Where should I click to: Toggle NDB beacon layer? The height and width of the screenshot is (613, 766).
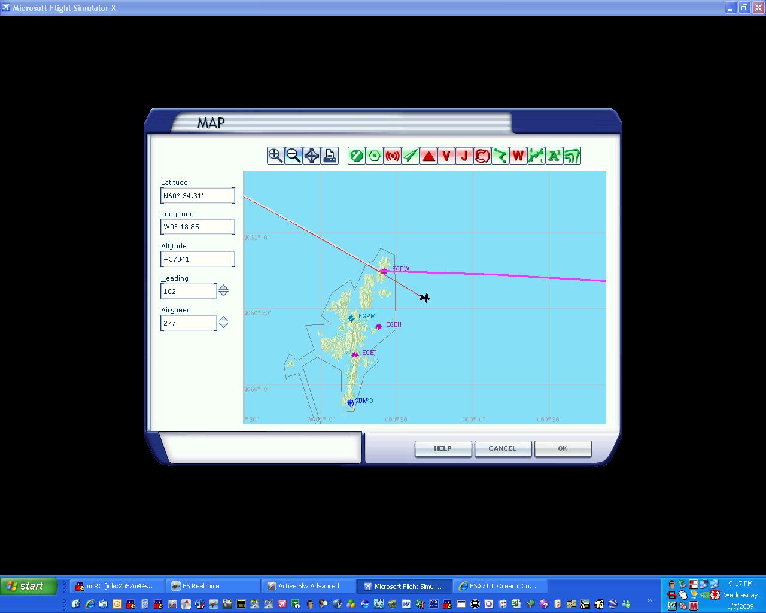pyautogui.click(x=392, y=156)
